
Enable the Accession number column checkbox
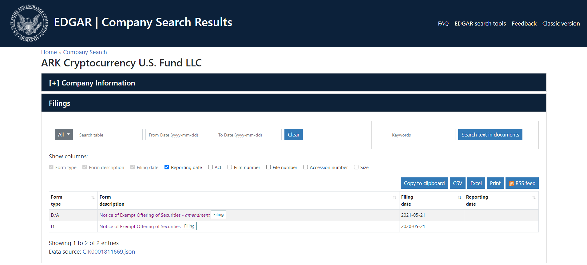(306, 167)
